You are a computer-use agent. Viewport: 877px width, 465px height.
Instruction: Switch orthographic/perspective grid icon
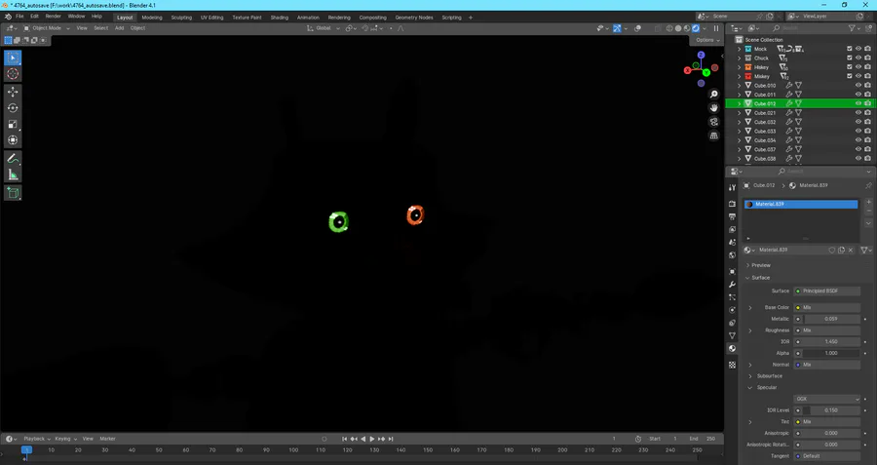click(713, 136)
